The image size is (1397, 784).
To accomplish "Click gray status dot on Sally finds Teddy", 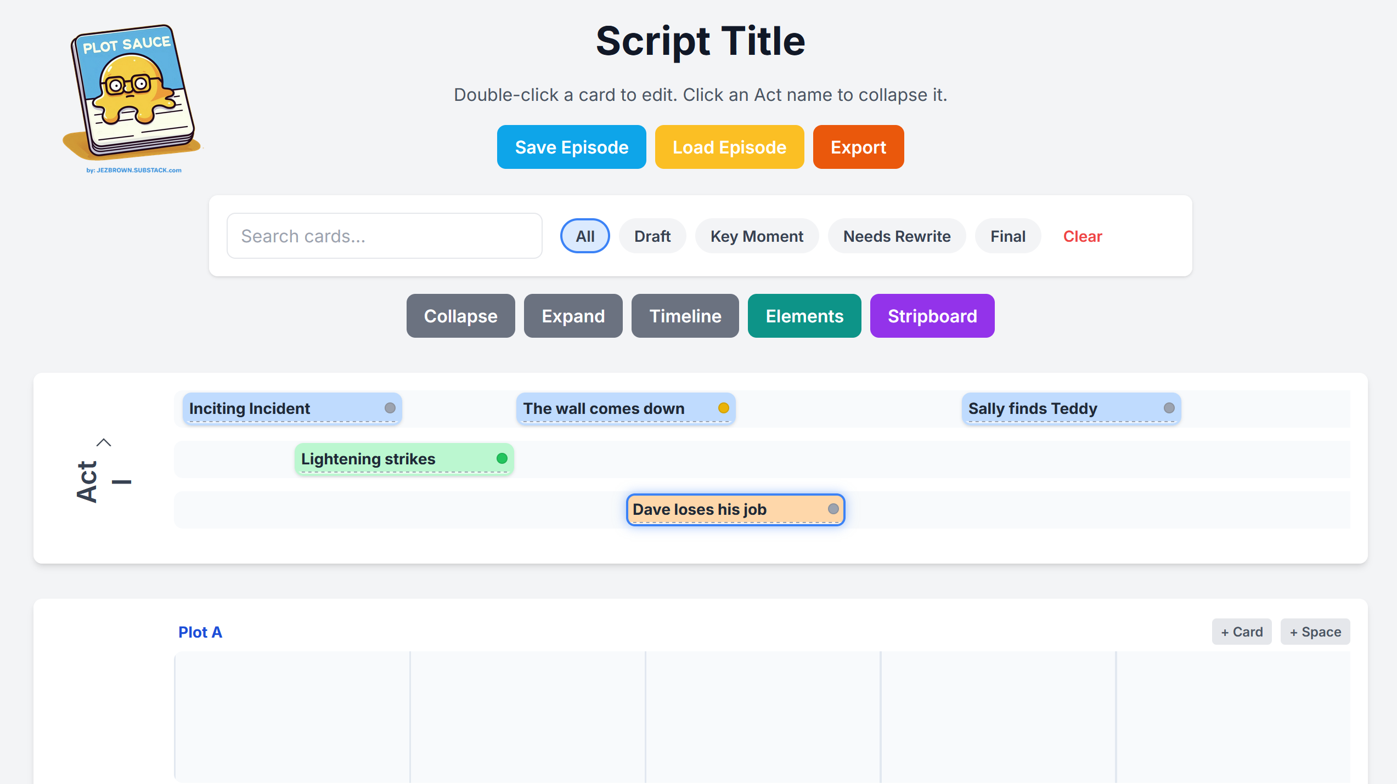I will click(x=1169, y=408).
